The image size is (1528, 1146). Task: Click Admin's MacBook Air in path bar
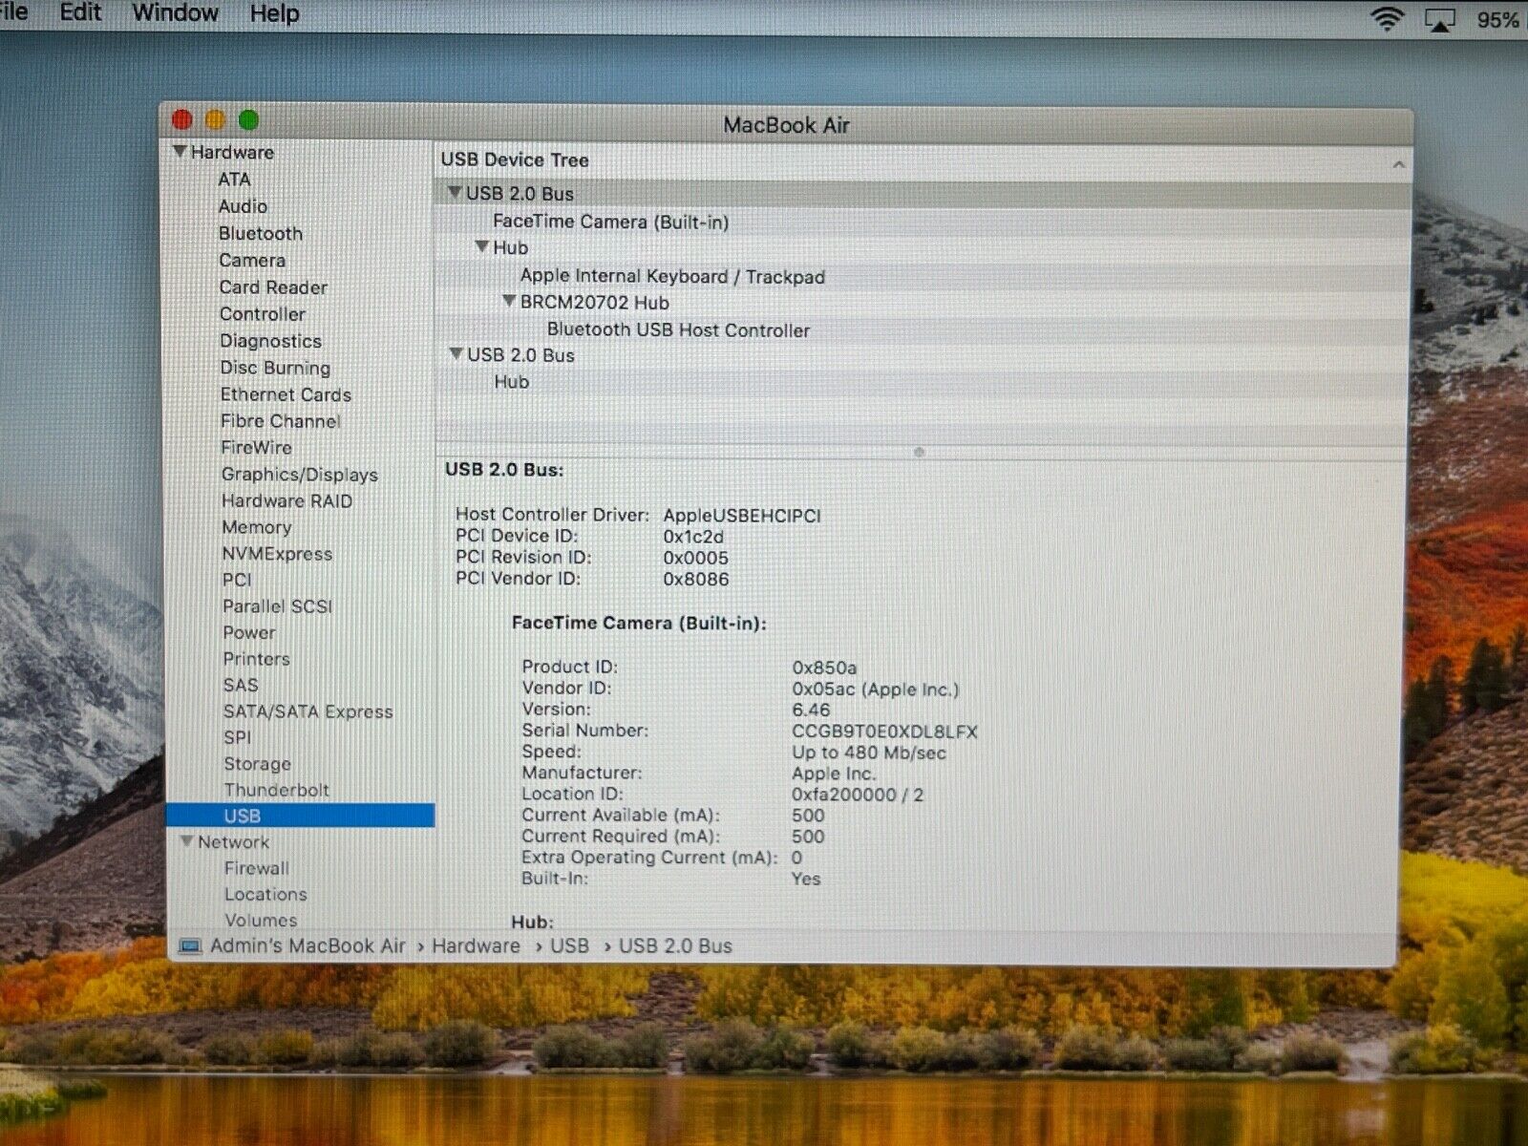click(308, 946)
